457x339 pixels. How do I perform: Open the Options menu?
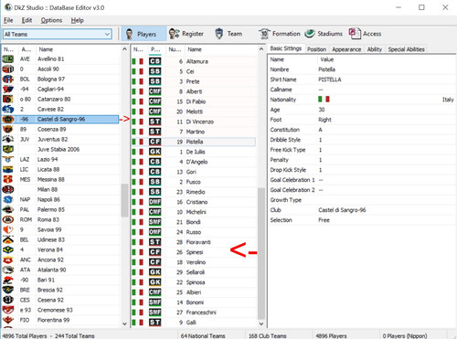click(x=51, y=20)
